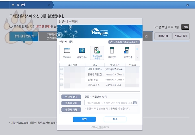Click the 인증서 보기 button

point(71,103)
